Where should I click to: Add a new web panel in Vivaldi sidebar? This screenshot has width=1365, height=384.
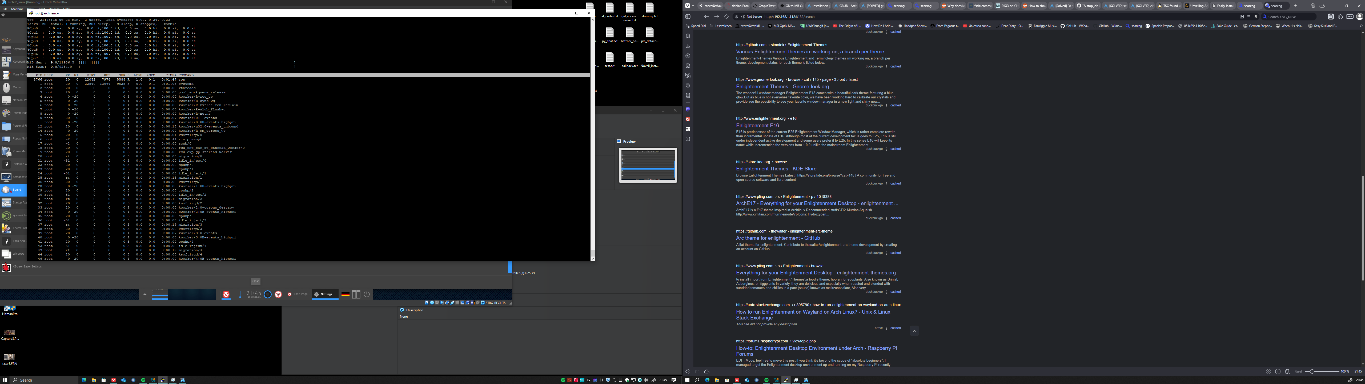[688, 139]
